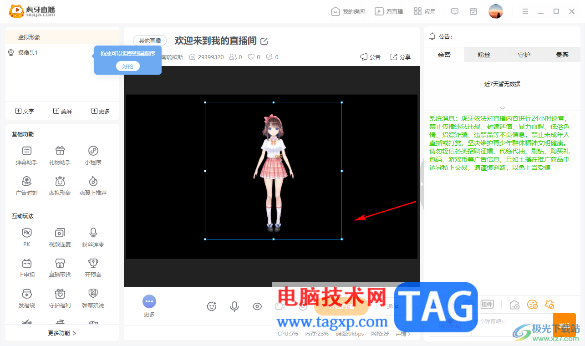Select the 摄像头1 layer
This screenshot has height=346, width=585.
(x=62, y=53)
